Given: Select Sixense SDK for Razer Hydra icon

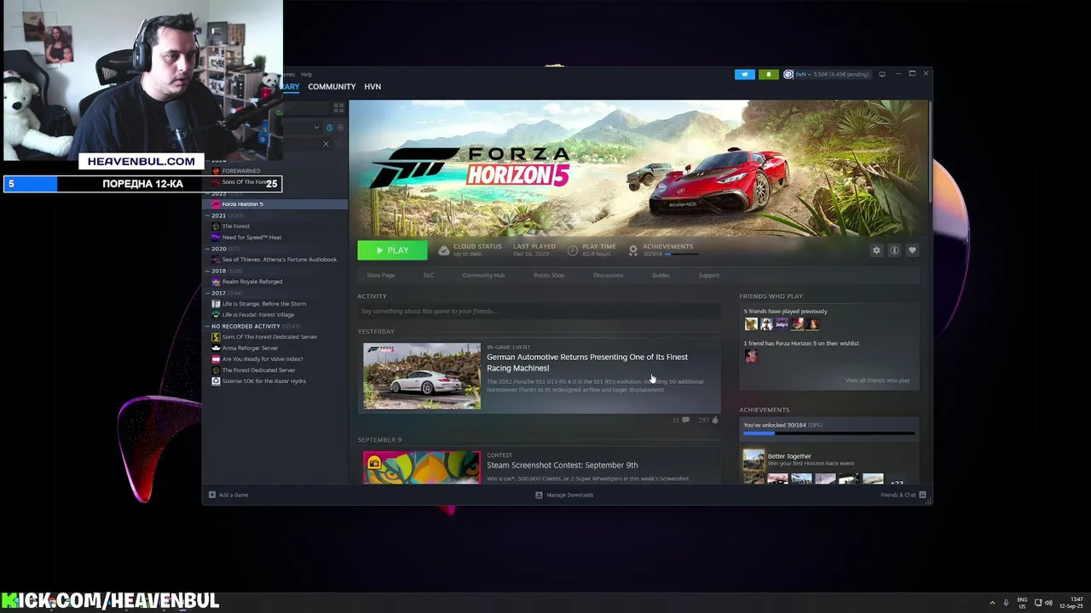Looking at the screenshot, I should 216,381.
